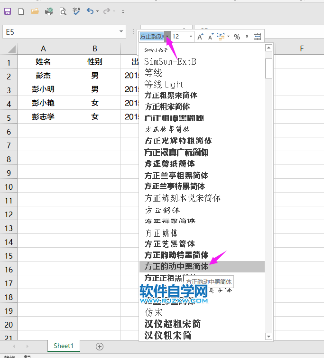
Task: Add a new sheet with plus button
Action: 100,347
